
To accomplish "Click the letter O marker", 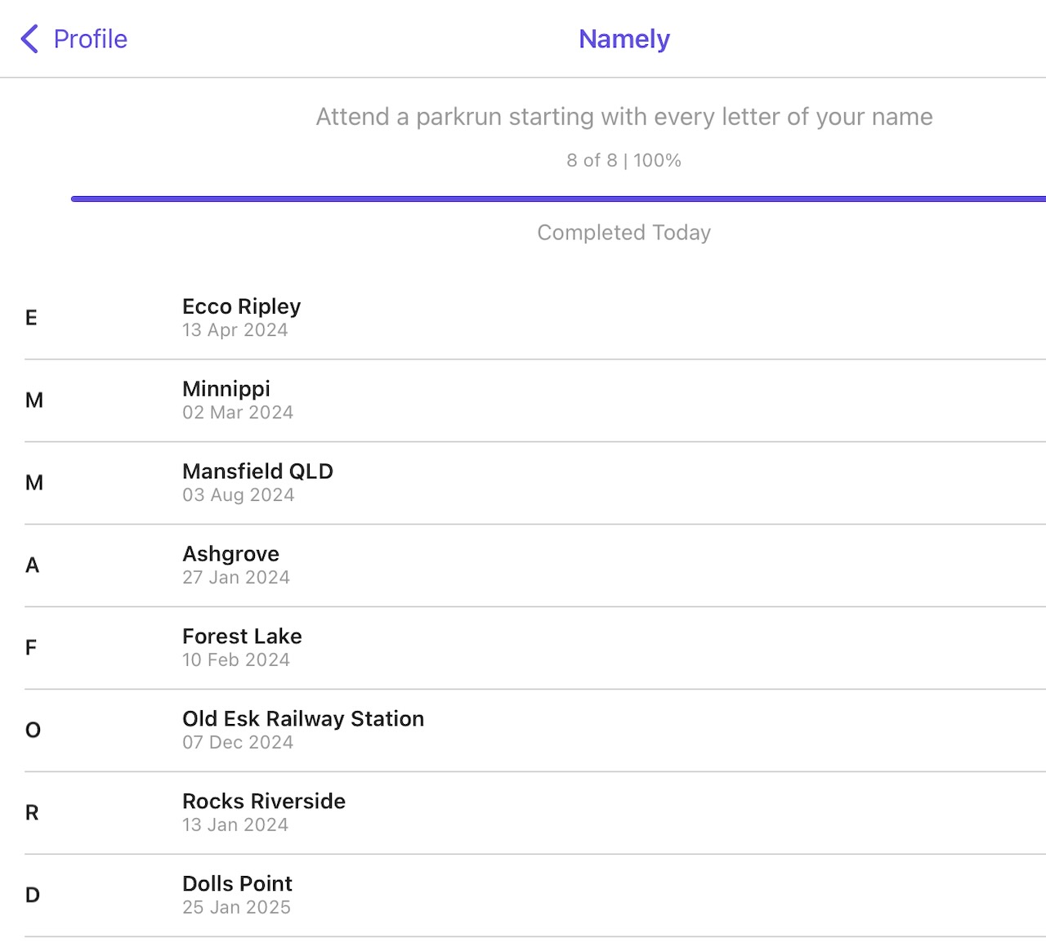I will click(33, 731).
